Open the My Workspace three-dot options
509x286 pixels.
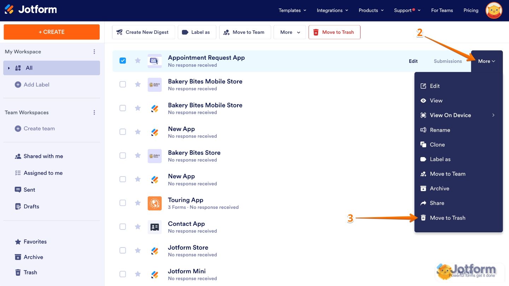click(x=94, y=52)
